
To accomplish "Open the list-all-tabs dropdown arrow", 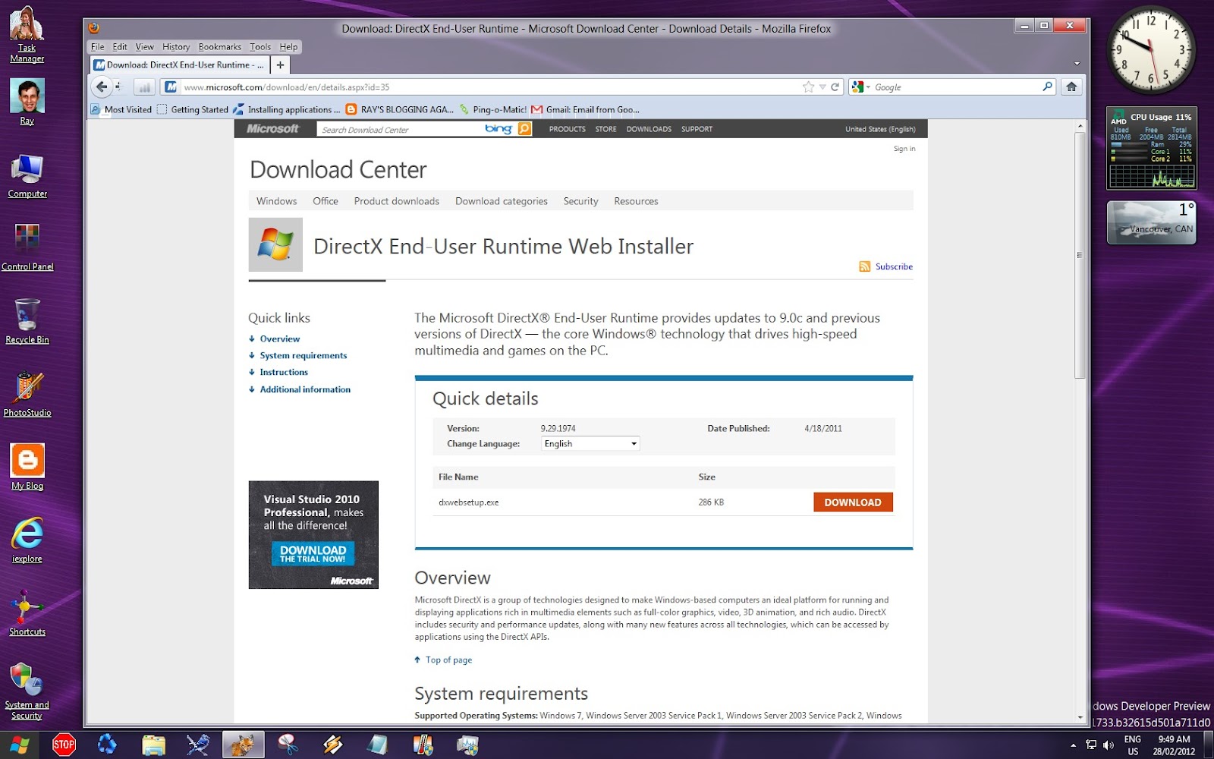I will (1077, 64).
